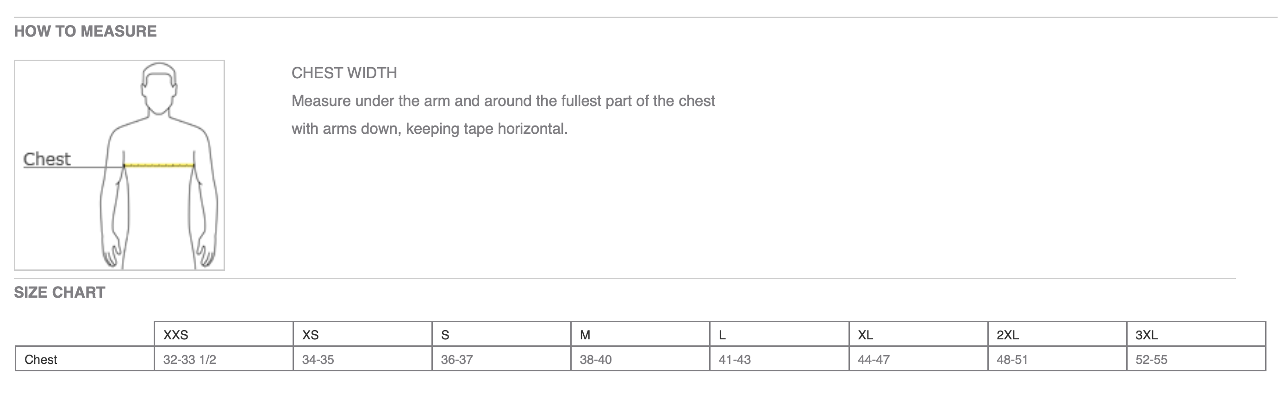Screen dimensions: 1285x400
Task: Select the 52-55 chest value cell
Action: 1196,359
